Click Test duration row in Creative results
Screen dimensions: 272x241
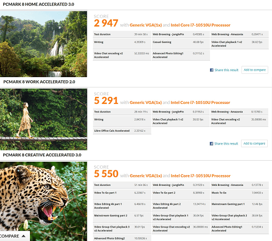pos(122,185)
